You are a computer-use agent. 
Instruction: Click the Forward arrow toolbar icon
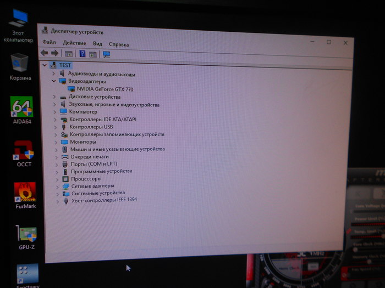pyautogui.click(x=54, y=53)
